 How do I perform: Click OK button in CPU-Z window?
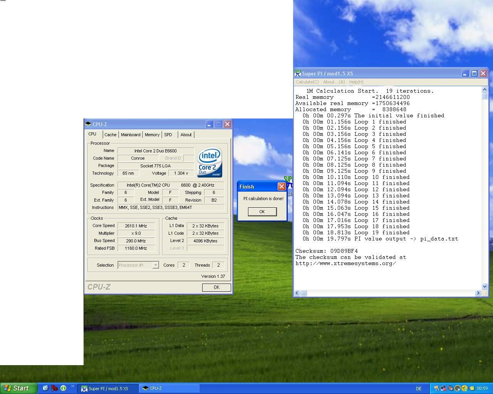click(216, 287)
